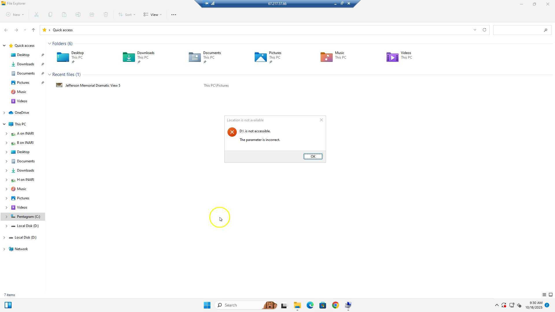Switch to large thumbnails view icon

coord(551,295)
